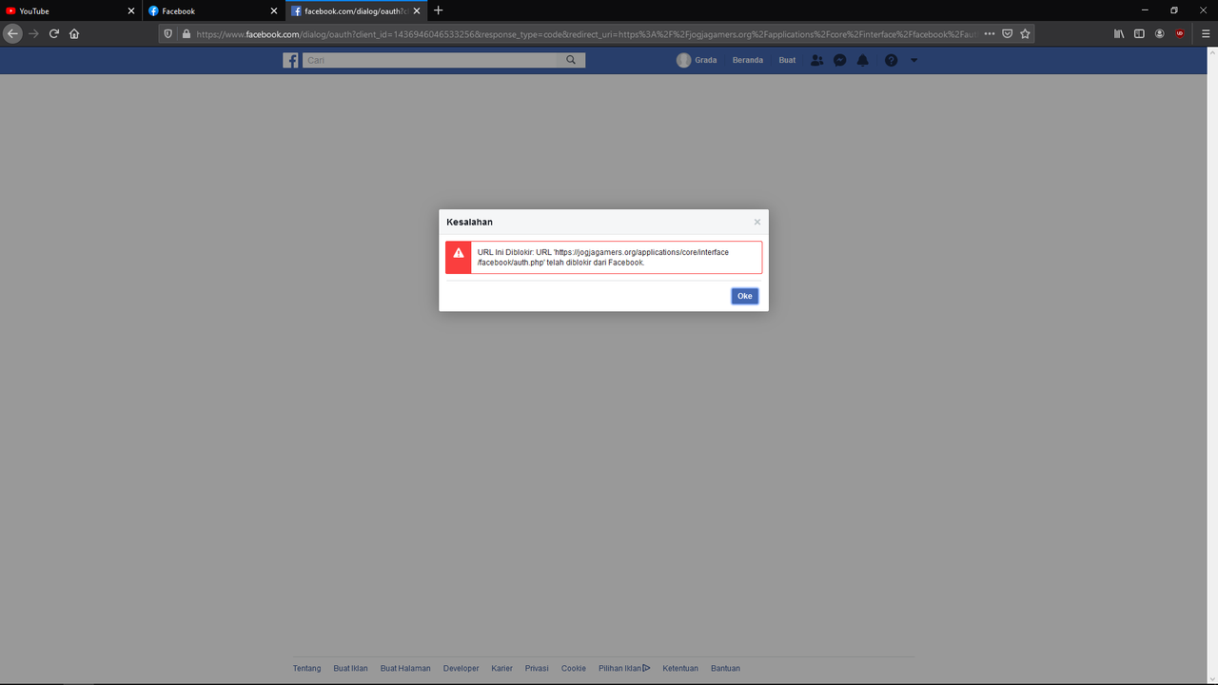Click the search magnifier icon in Facebook bar
Screen dimensions: 1218x685
571,60
